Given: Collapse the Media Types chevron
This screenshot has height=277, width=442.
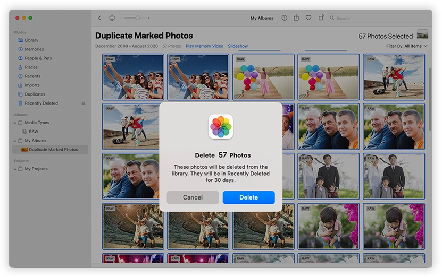Looking at the screenshot, I should click(x=15, y=123).
